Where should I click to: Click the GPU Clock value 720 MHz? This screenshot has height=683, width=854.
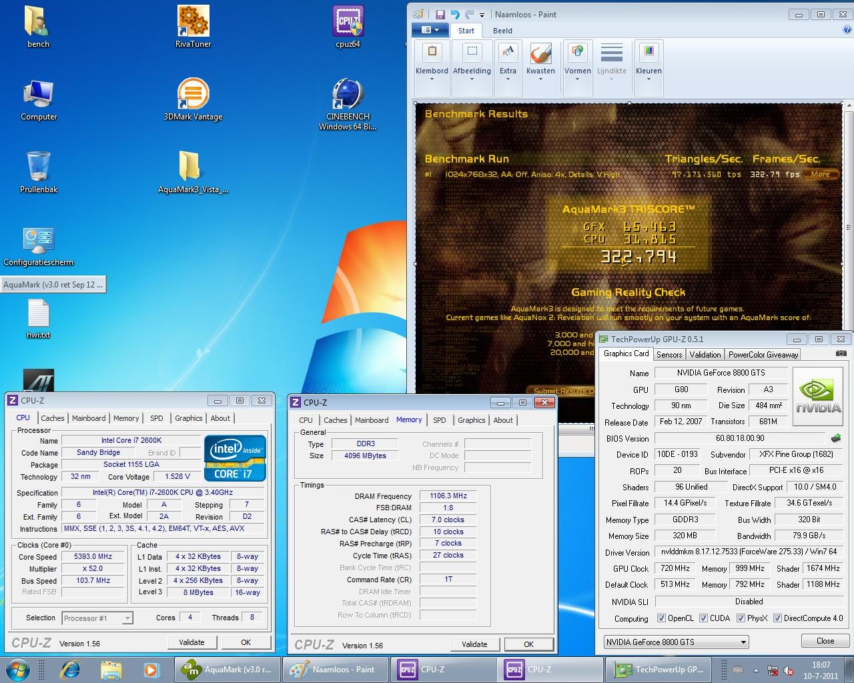pos(675,568)
